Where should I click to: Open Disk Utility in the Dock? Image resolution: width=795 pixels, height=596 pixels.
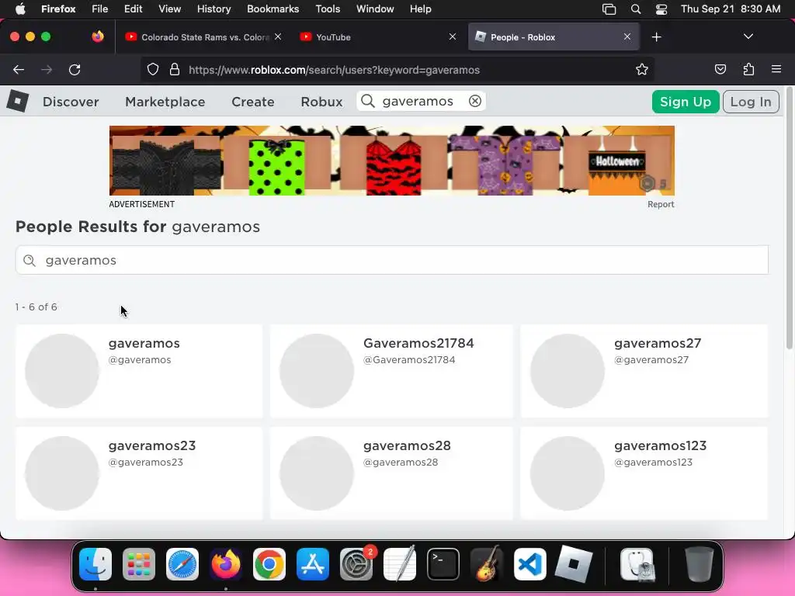(637, 564)
